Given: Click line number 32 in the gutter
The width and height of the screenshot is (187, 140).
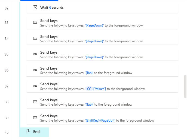Looking at the screenshot, I should click(x=7, y=8).
